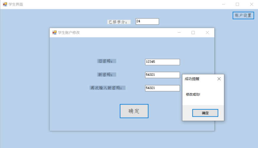Click the 学生账户修改 title bar app icon
258x148 pixels.
54,32
